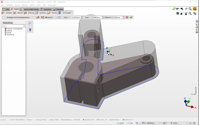This screenshot has width=199, height=125.
Task: Select Material in the Bearbeitung tree
Action: coord(9,31)
